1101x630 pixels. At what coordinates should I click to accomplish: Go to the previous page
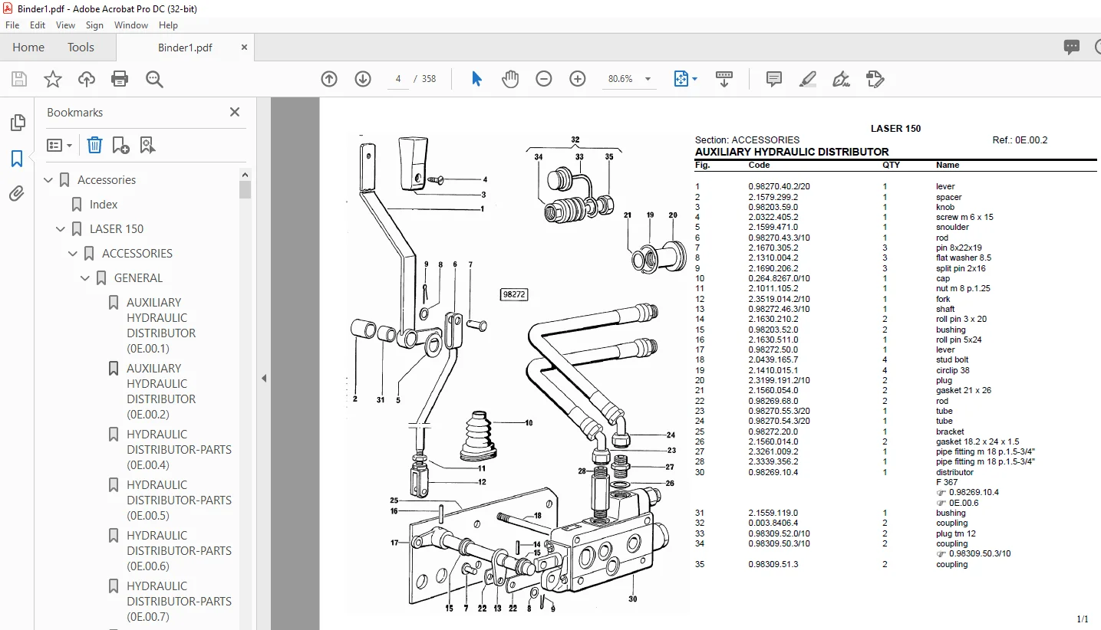(x=329, y=79)
